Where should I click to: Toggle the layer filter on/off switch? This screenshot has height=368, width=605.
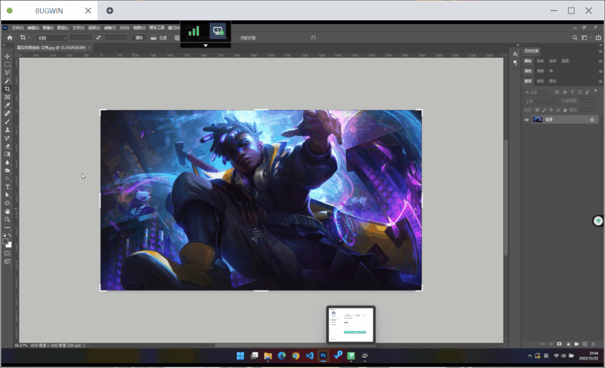(x=594, y=92)
